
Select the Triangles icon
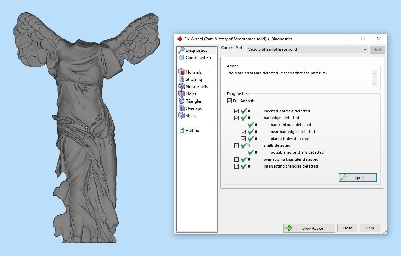(x=181, y=101)
